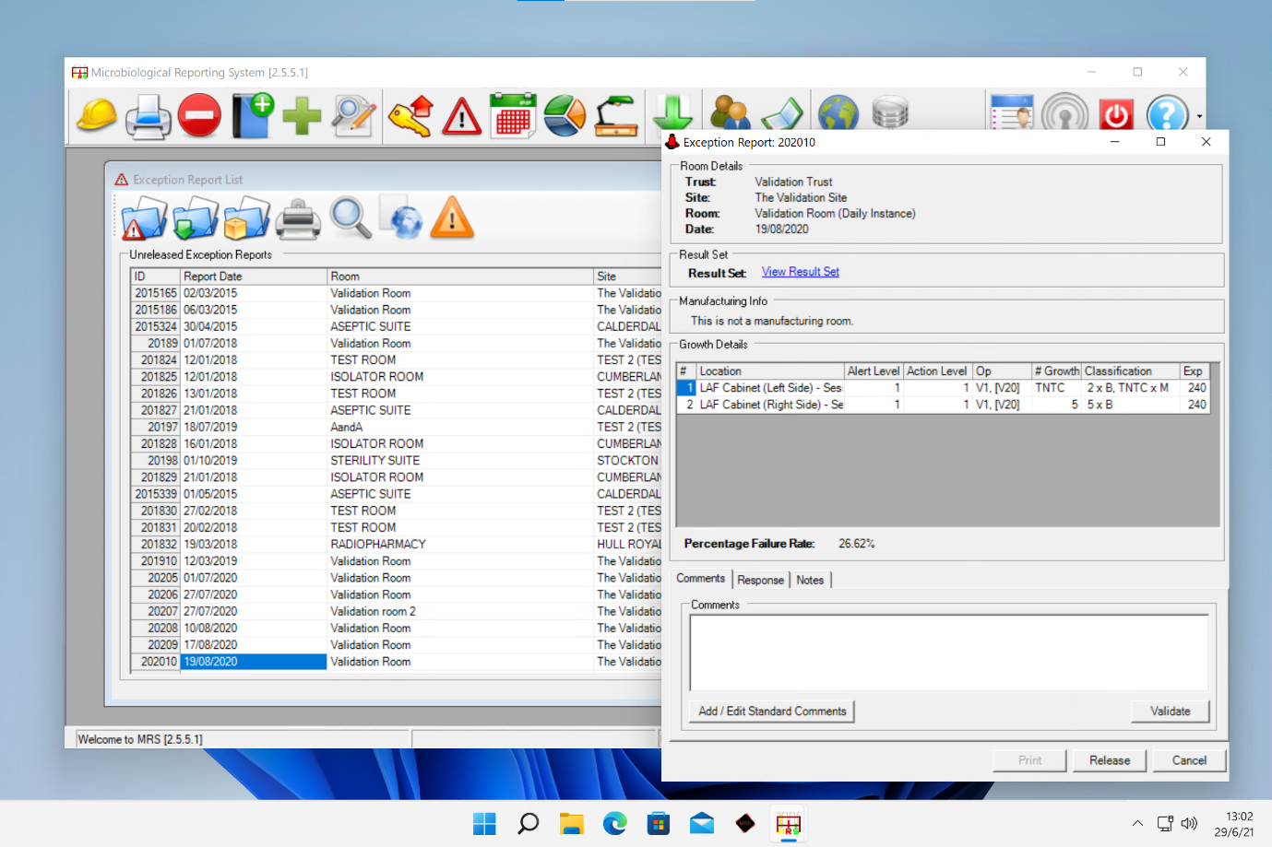
Task: Click the printer icon in the main toolbar
Action: coord(148,116)
